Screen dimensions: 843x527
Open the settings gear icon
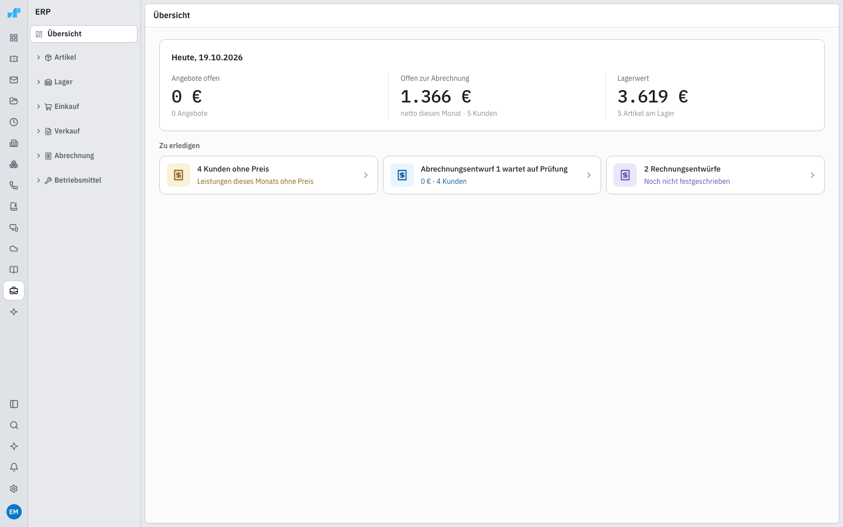(x=14, y=488)
